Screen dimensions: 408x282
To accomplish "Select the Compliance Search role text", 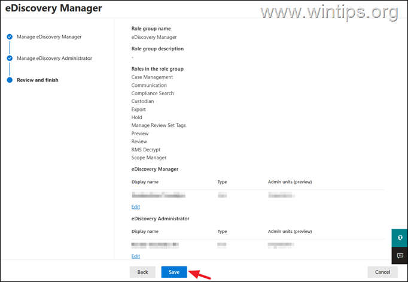I will click(x=153, y=93).
